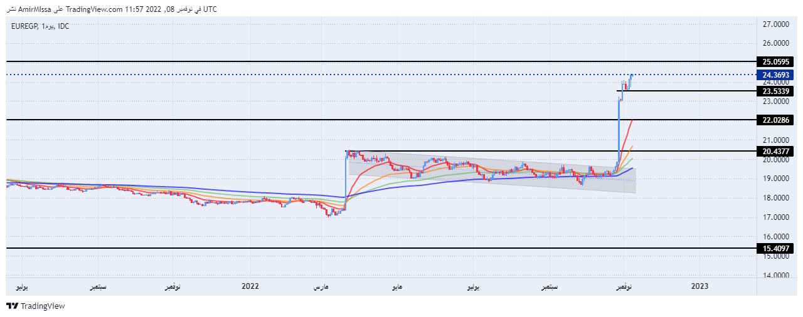This screenshot has height=317, width=803.
Task: Click the EUREGP symbol label
Action: (x=24, y=26)
